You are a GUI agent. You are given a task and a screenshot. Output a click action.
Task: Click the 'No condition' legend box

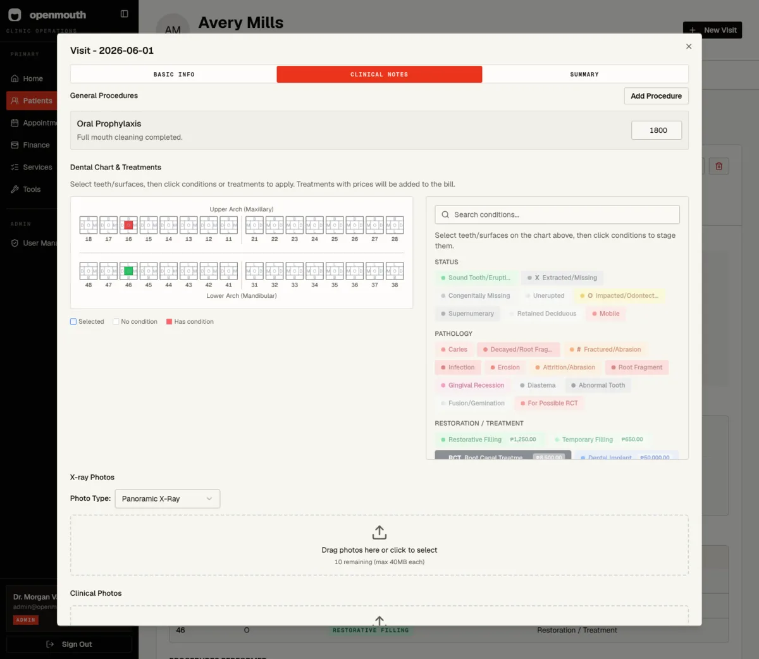[116, 321]
